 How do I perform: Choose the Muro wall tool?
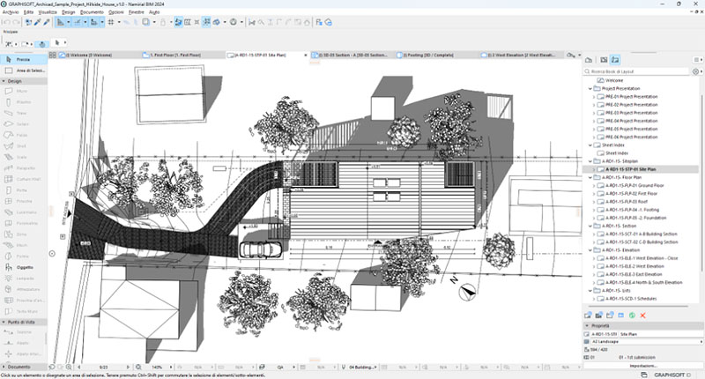click(23, 90)
